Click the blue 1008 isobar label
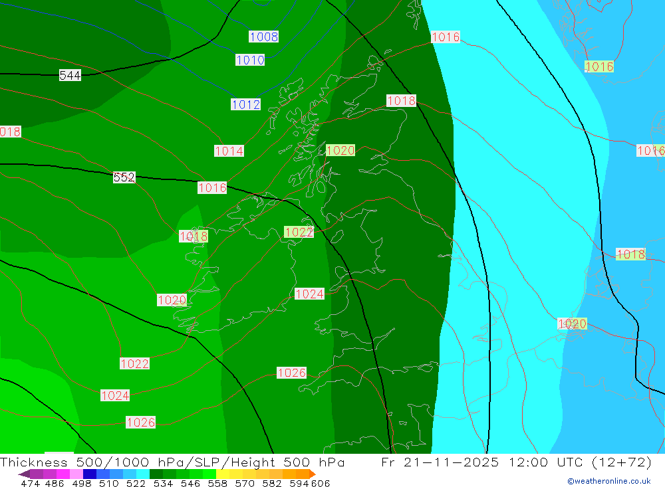The image size is (665, 487). 263,37
